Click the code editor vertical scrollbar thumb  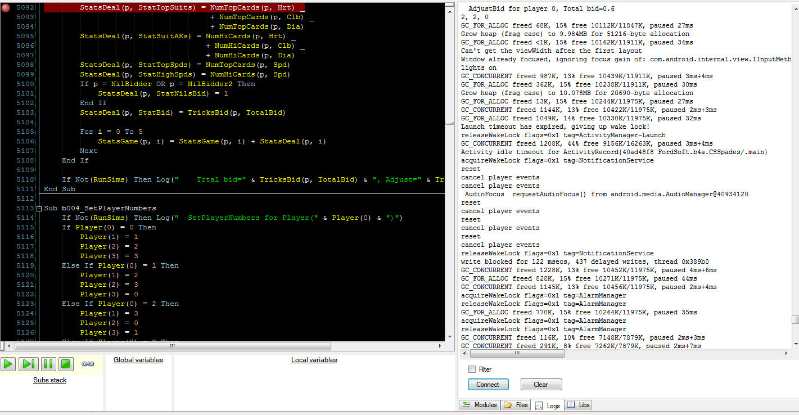click(449, 122)
